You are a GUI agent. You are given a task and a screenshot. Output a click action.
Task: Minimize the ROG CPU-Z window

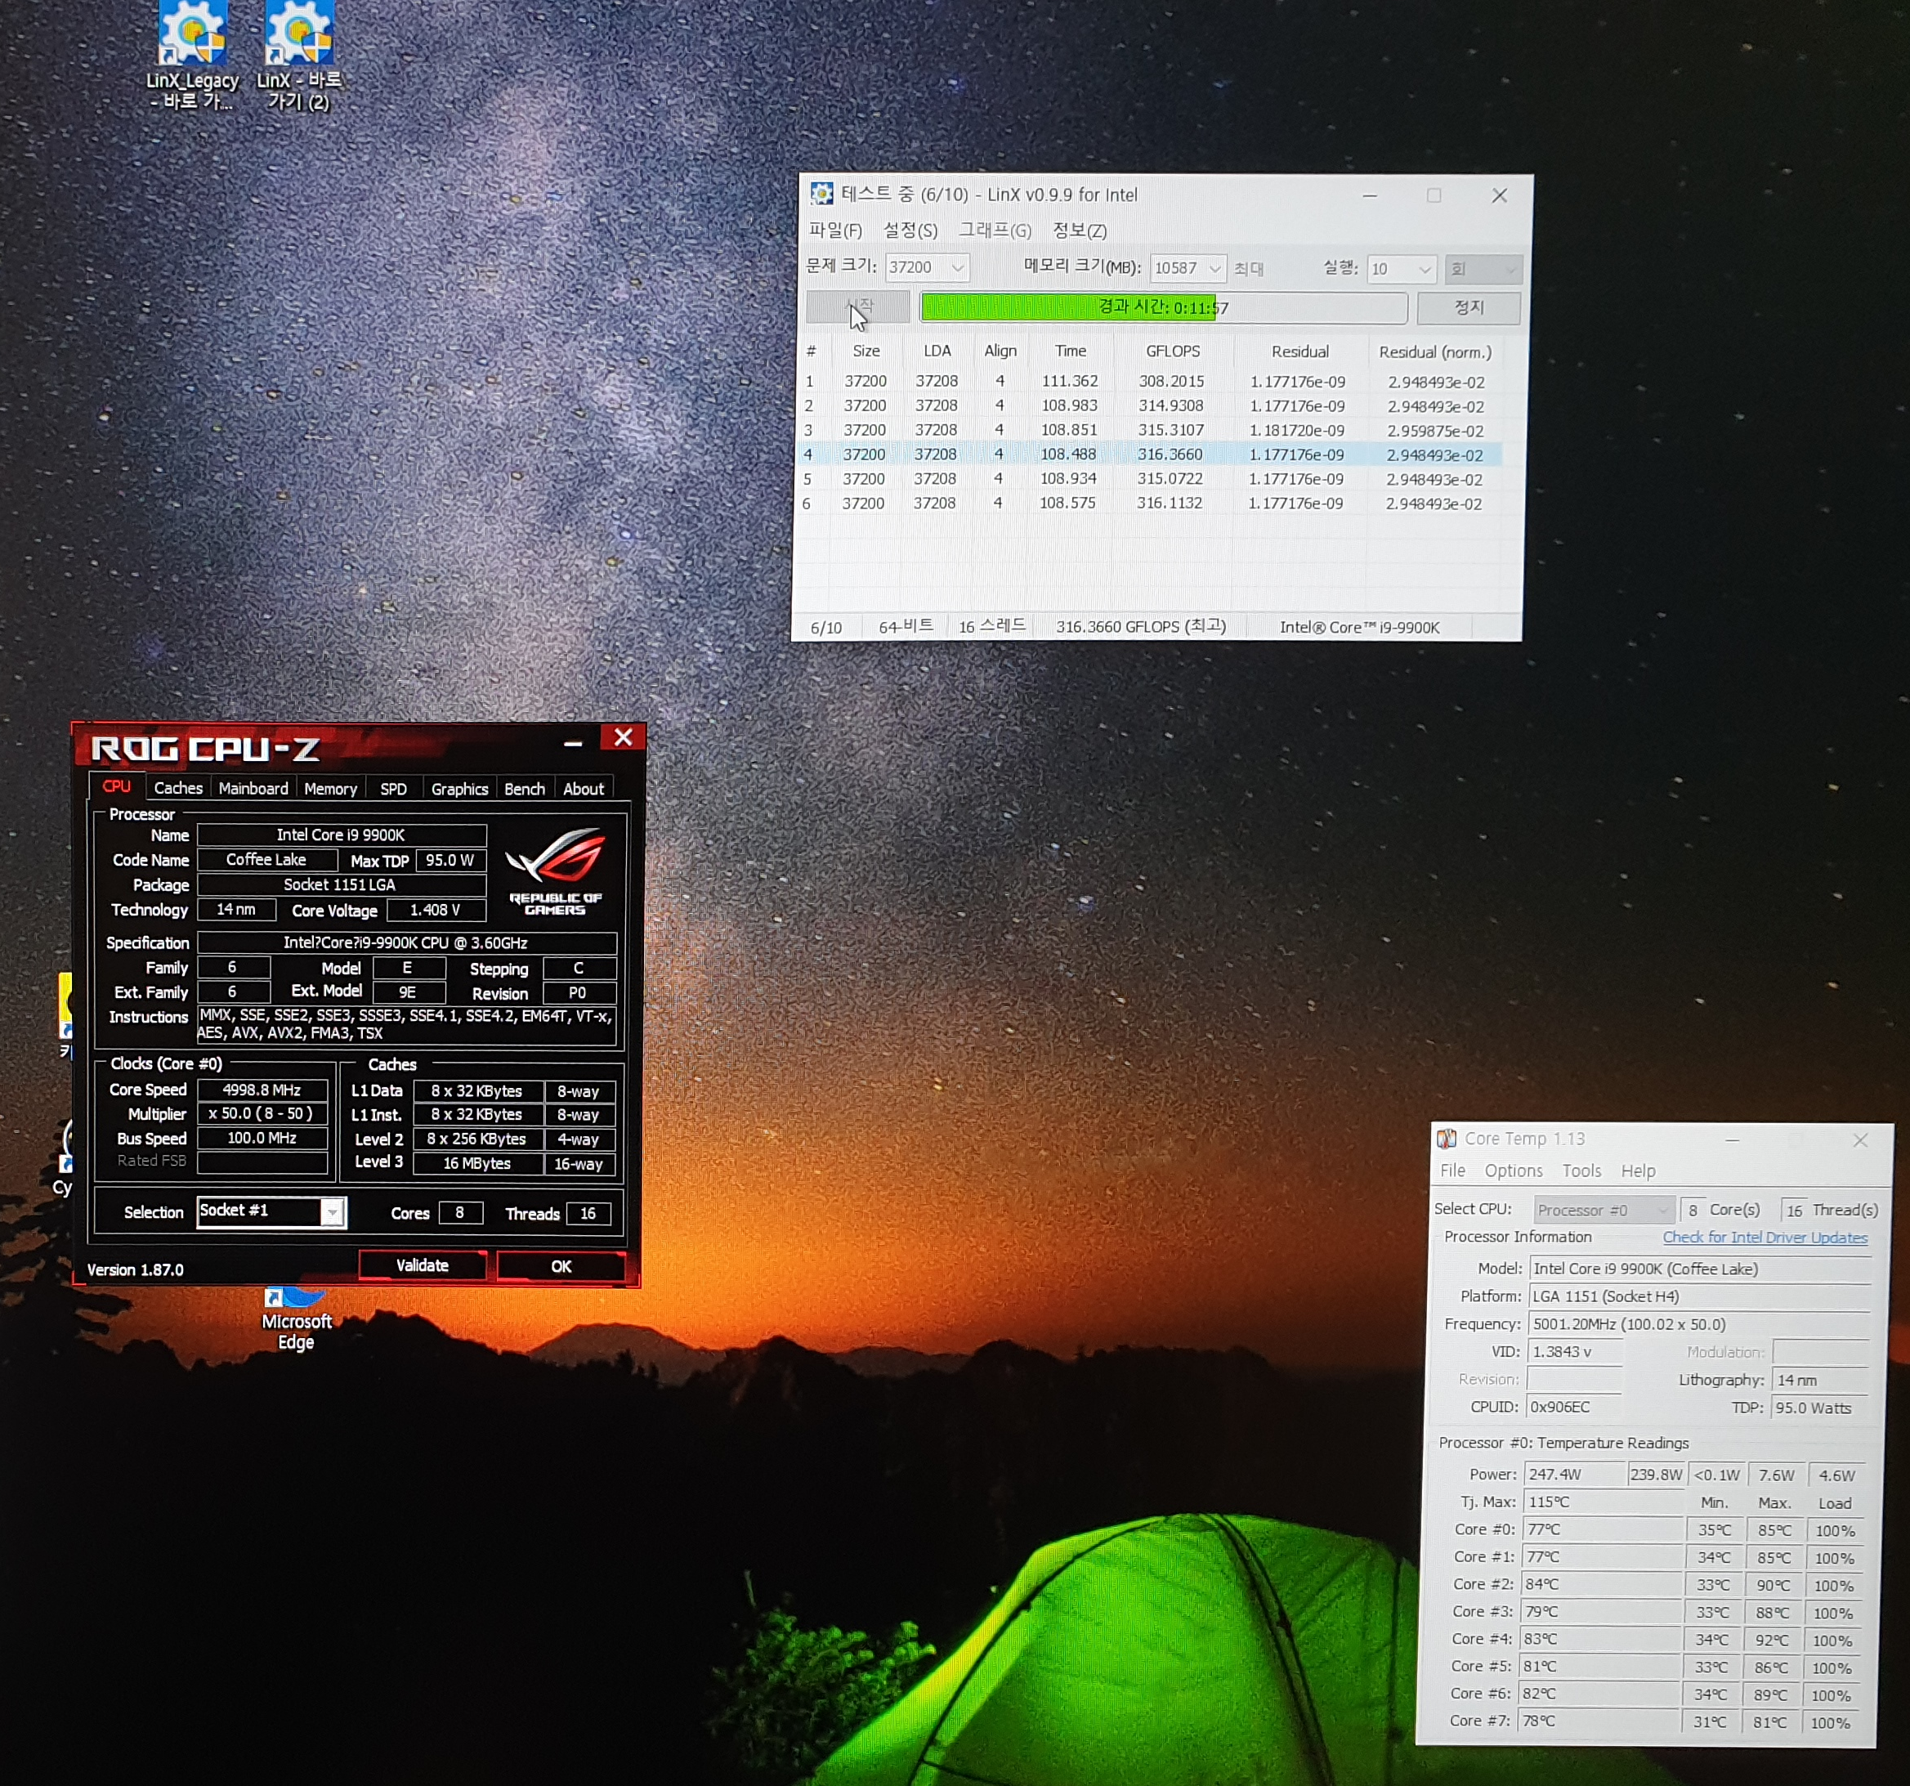574,743
